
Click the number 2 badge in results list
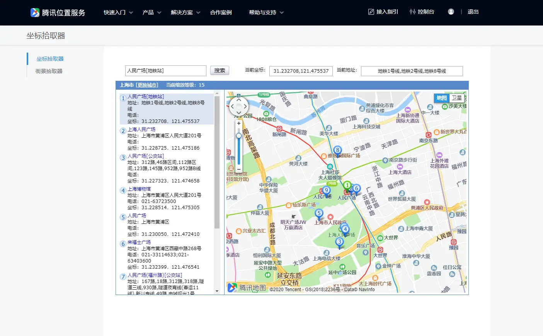click(123, 131)
